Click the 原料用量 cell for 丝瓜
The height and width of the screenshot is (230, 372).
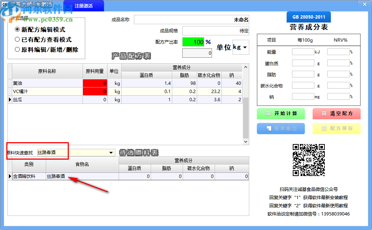[95, 100]
